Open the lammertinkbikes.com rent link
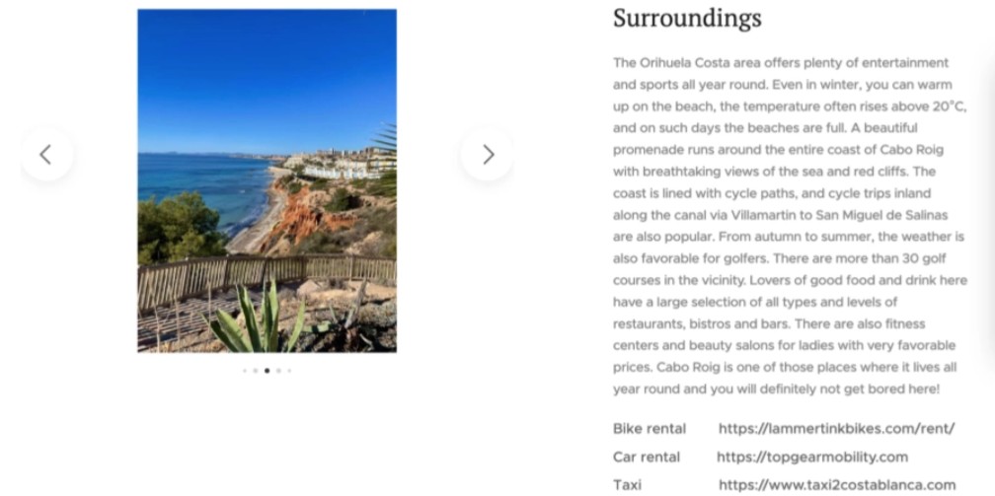Screen dimensions: 995x496 (x=836, y=429)
